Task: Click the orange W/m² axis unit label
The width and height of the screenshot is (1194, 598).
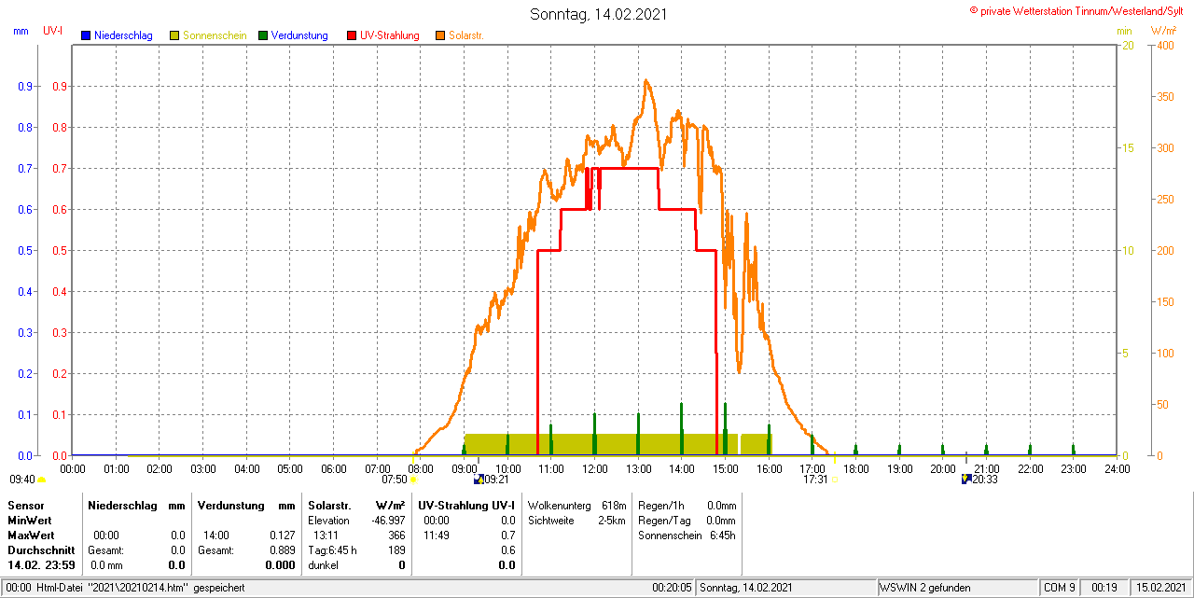Action: click(1163, 31)
